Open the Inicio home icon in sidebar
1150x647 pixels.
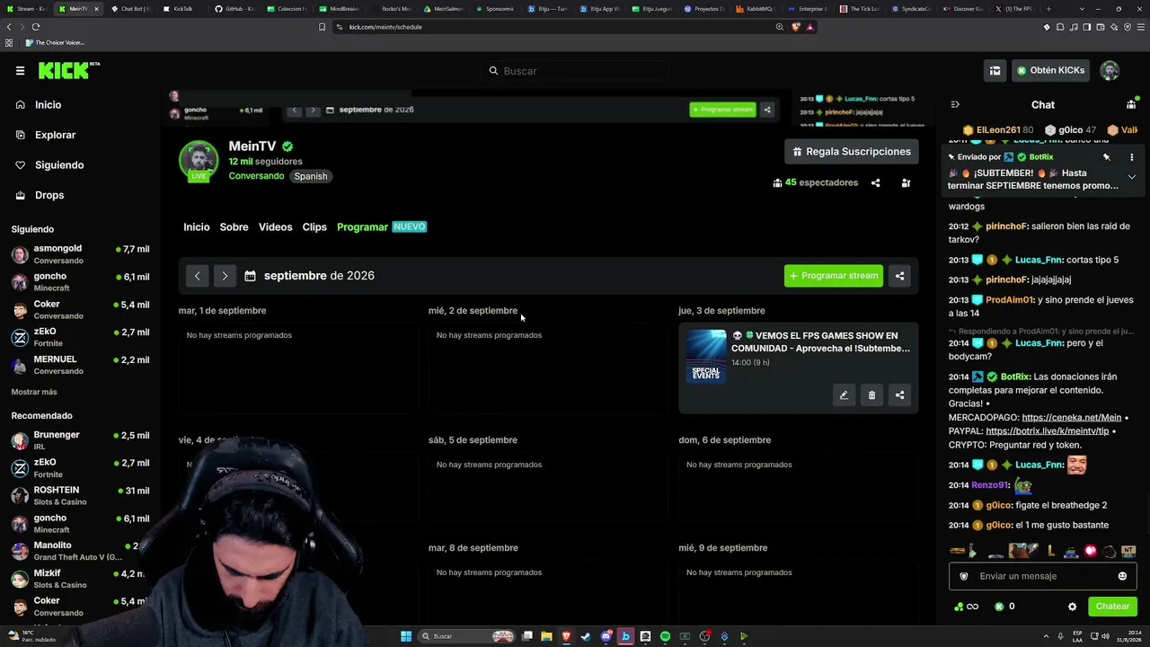pyautogui.click(x=20, y=104)
